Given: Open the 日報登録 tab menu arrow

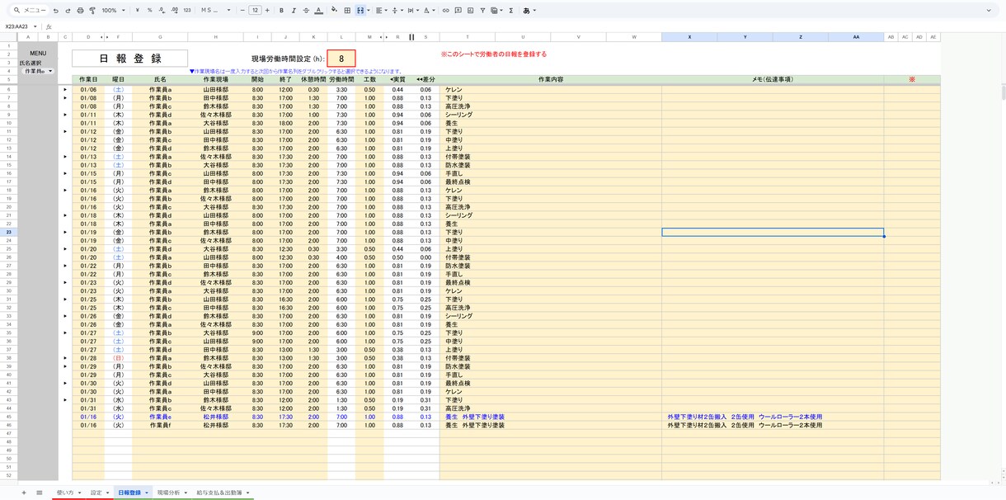Looking at the screenshot, I should tap(147, 493).
